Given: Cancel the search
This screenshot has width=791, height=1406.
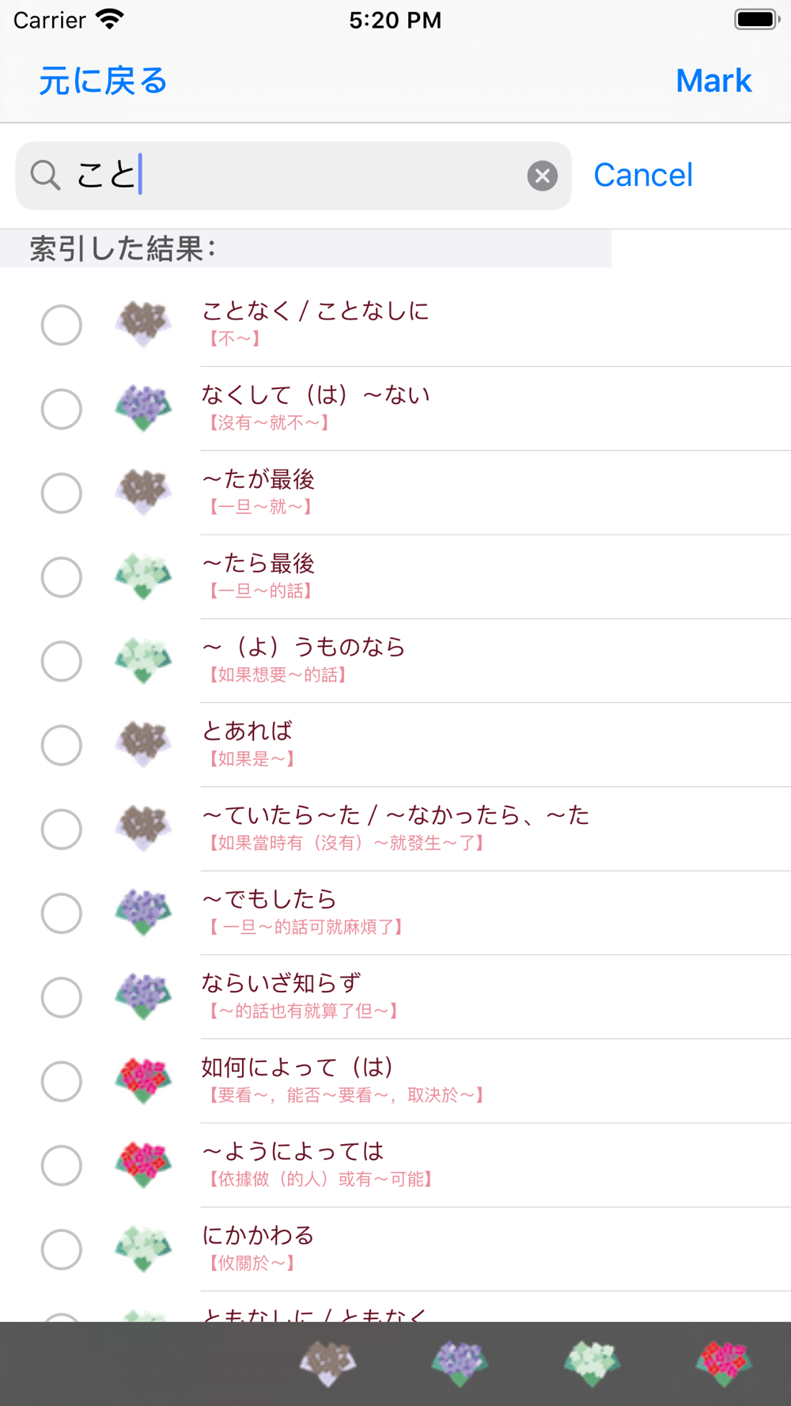Looking at the screenshot, I should [x=643, y=176].
